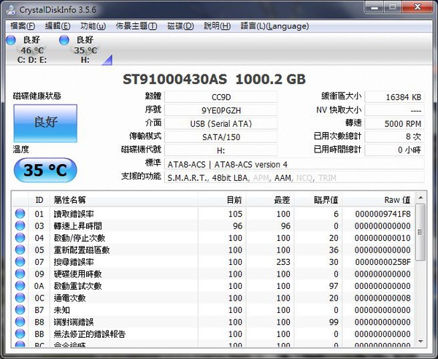Image resolution: width=438 pixels, height=359 pixels.
Task: Click the status orb for row 07 搜尋錯誤率
Action: [x=20, y=261]
